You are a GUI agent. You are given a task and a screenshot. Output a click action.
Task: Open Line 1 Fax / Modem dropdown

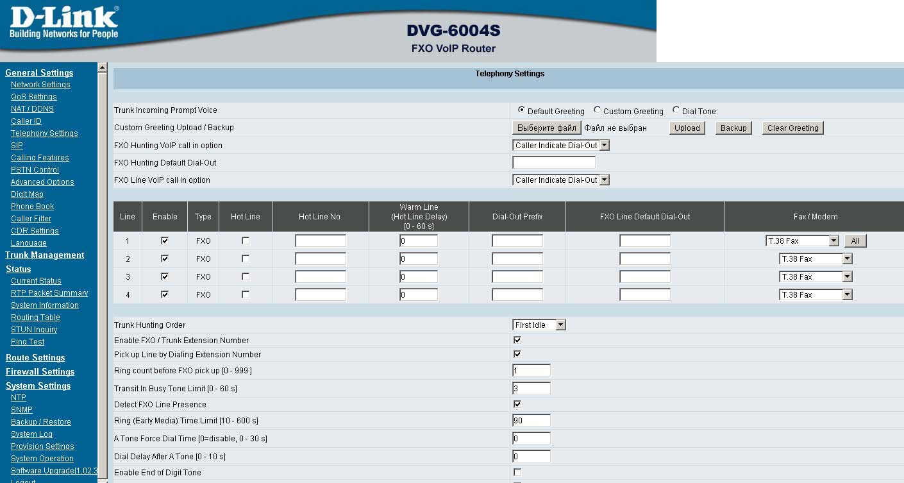pyautogui.click(x=802, y=241)
